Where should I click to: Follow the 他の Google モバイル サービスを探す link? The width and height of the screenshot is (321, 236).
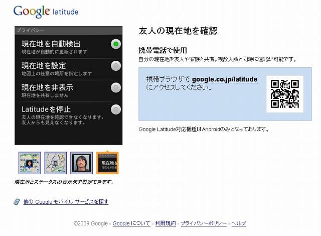click(66, 202)
